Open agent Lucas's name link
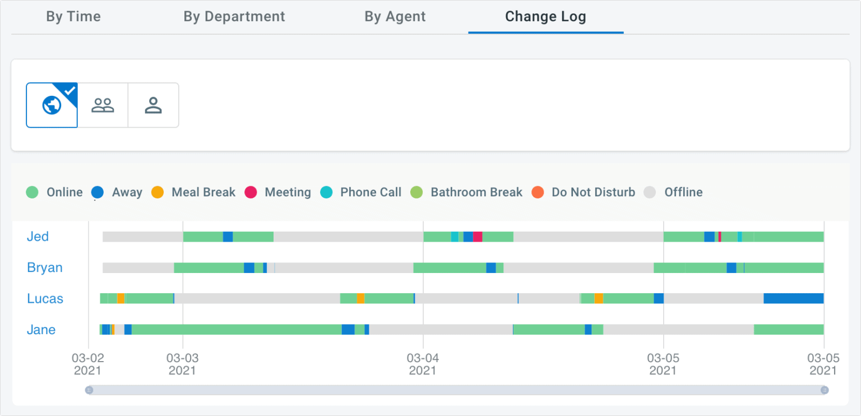Image resolution: width=861 pixels, height=416 pixels. (45, 299)
